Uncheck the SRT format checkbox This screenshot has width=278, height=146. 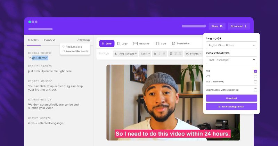click(x=255, y=71)
